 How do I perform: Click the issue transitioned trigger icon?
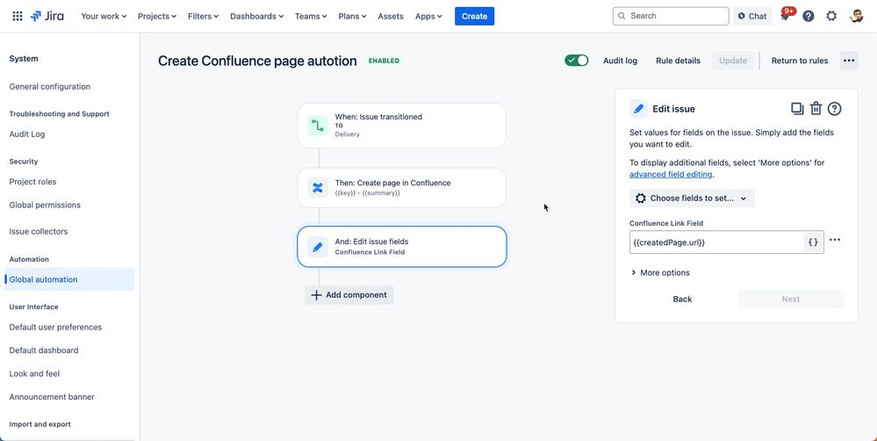pyautogui.click(x=318, y=126)
